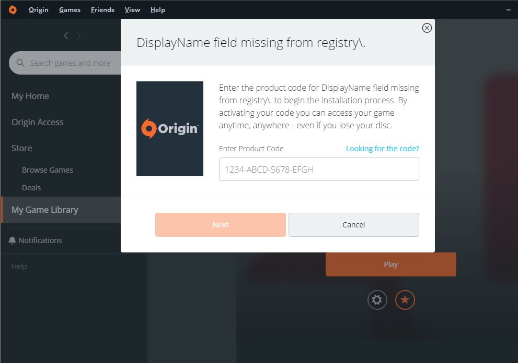Open Help in the sidebar
Image resolution: width=518 pixels, height=363 pixels.
pyautogui.click(x=19, y=267)
